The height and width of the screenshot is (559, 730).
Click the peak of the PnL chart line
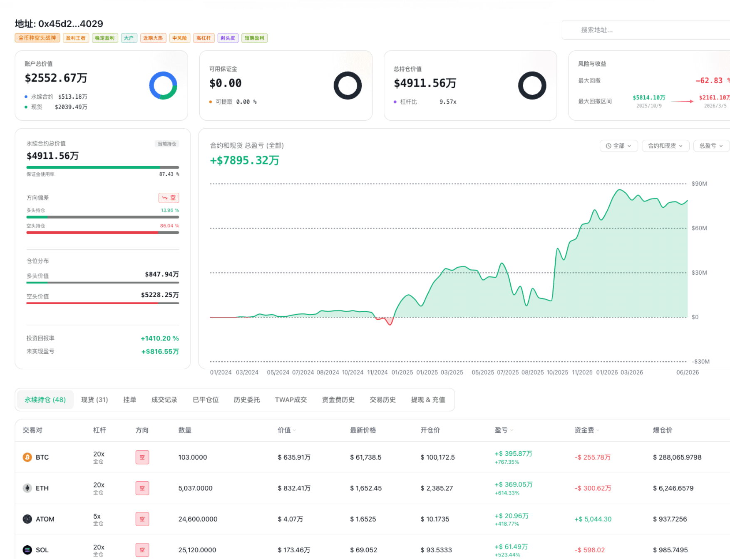tap(620, 190)
